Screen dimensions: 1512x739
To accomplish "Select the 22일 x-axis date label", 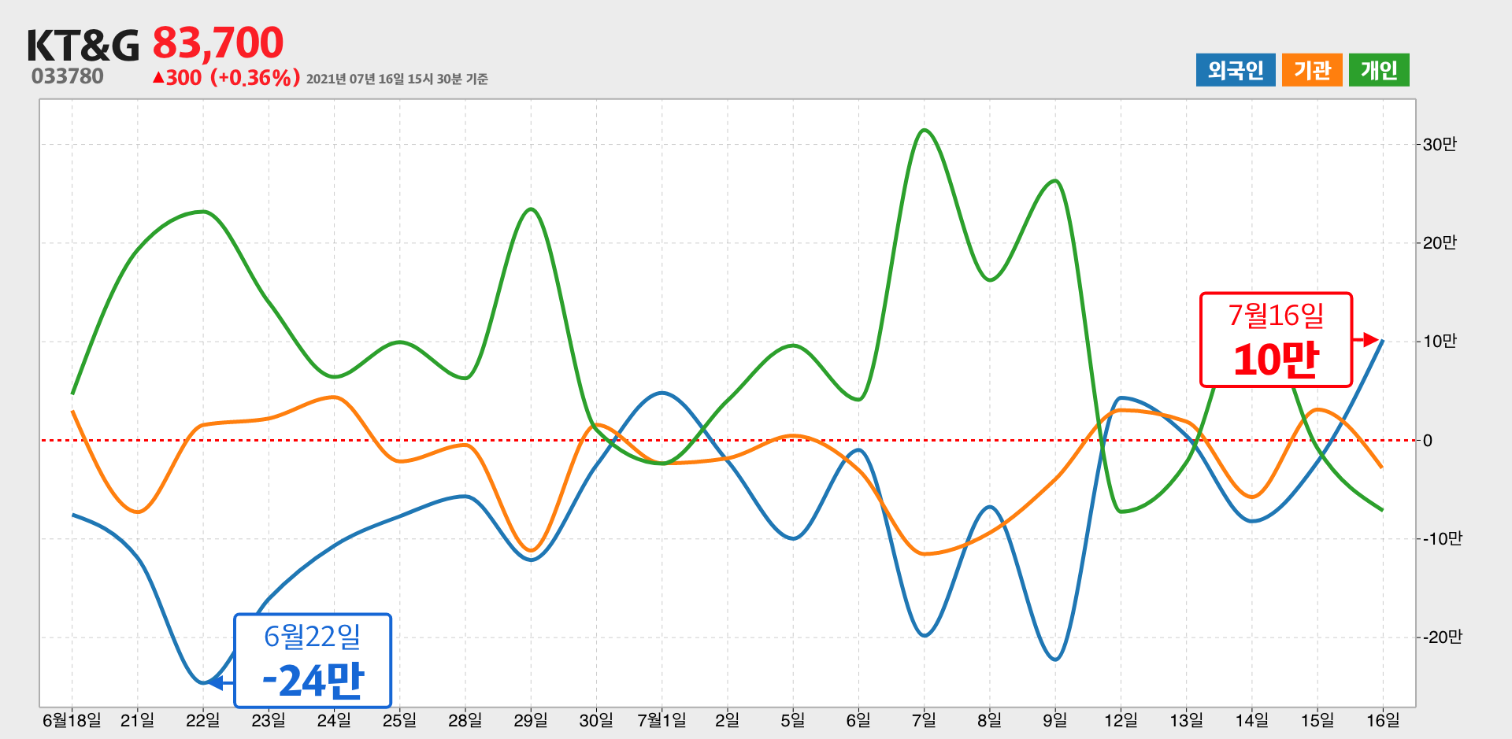I will pyautogui.click(x=203, y=720).
